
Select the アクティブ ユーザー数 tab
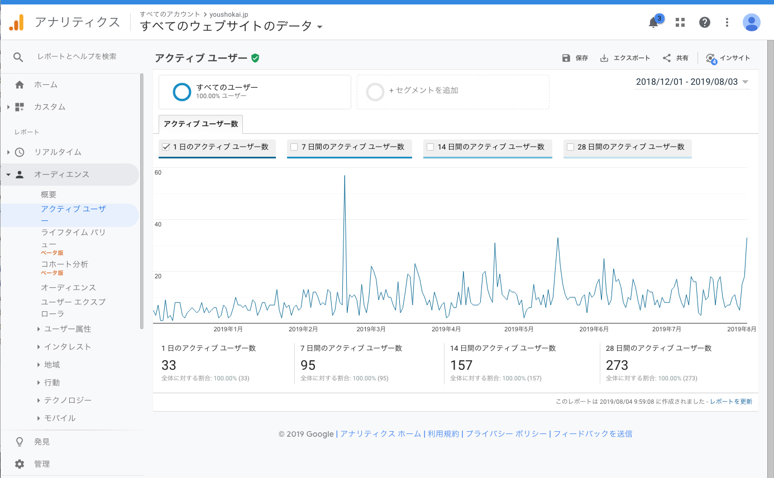[201, 124]
